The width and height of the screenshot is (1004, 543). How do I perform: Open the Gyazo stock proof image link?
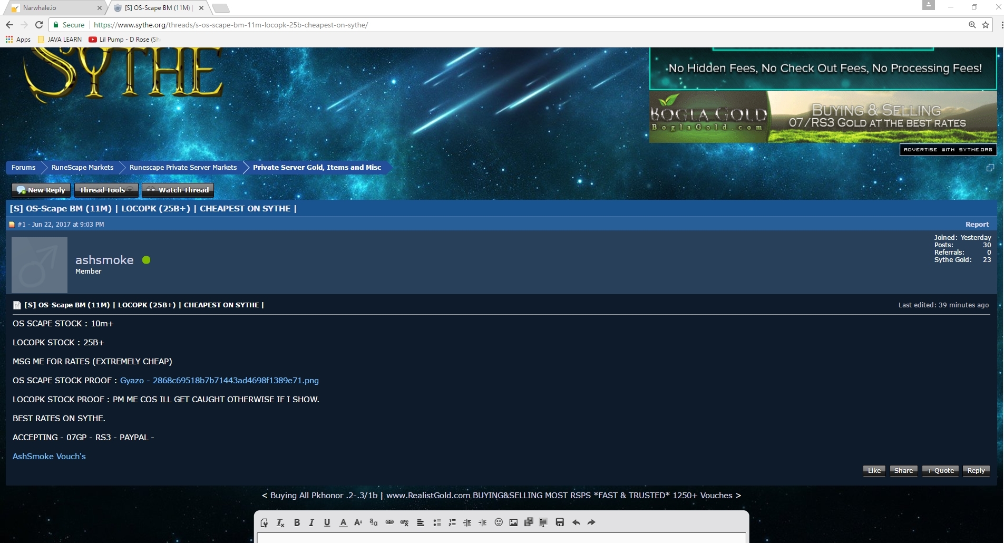pyautogui.click(x=219, y=381)
